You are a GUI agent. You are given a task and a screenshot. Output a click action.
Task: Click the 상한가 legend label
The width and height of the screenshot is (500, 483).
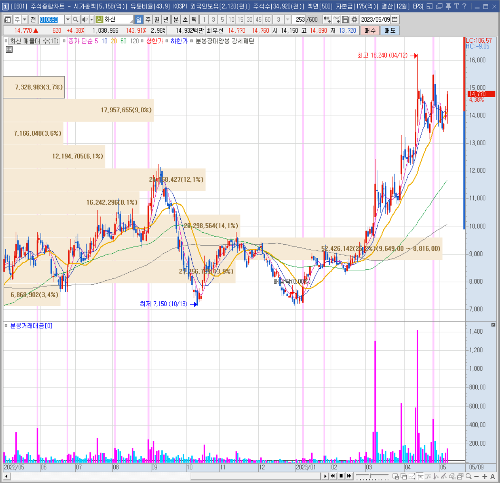tap(154, 41)
